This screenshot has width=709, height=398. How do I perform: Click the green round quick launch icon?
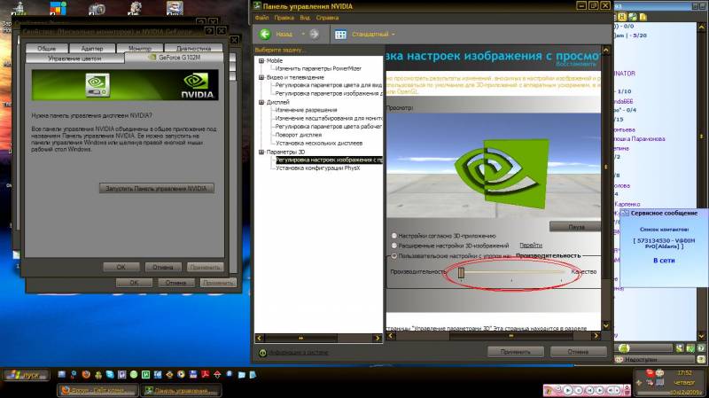click(134, 374)
